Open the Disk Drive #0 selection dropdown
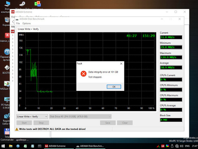 tap(80, 117)
